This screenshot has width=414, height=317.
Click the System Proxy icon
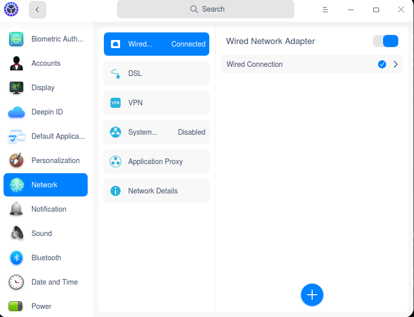coord(116,132)
